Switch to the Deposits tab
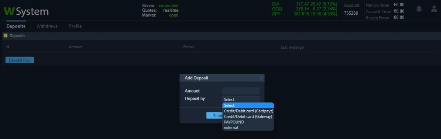Viewport: 441px width, 139px height. [16, 26]
